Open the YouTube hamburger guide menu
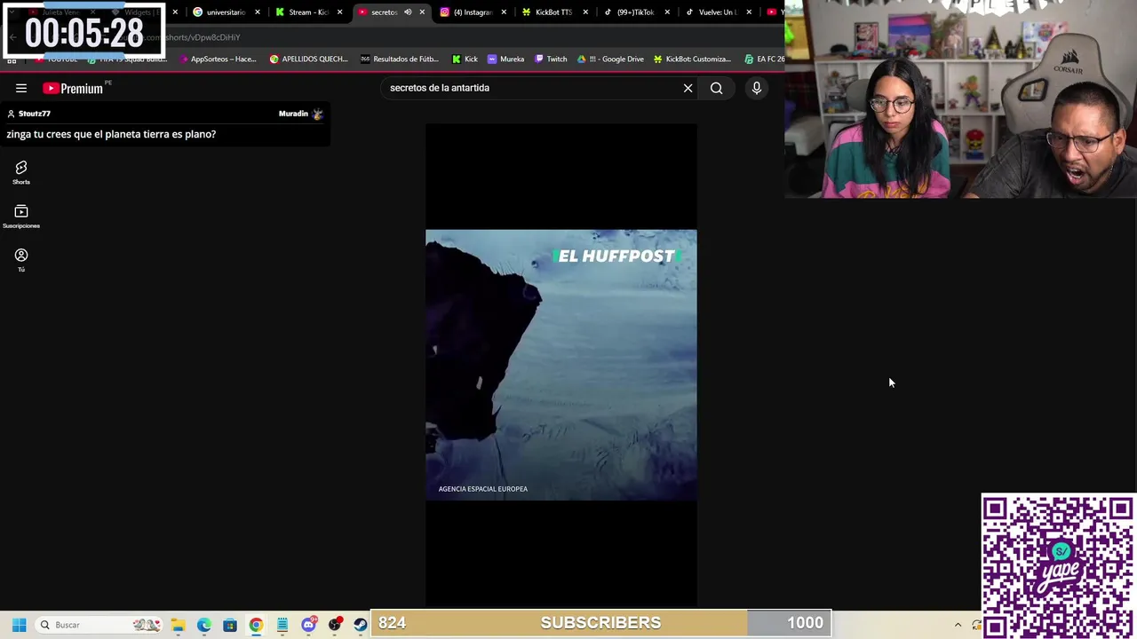The image size is (1137, 639). (x=21, y=88)
